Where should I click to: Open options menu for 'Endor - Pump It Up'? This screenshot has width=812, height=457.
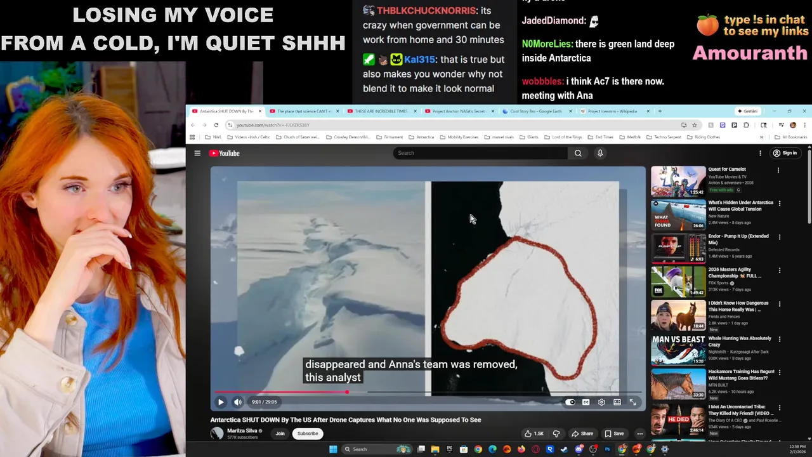780,237
